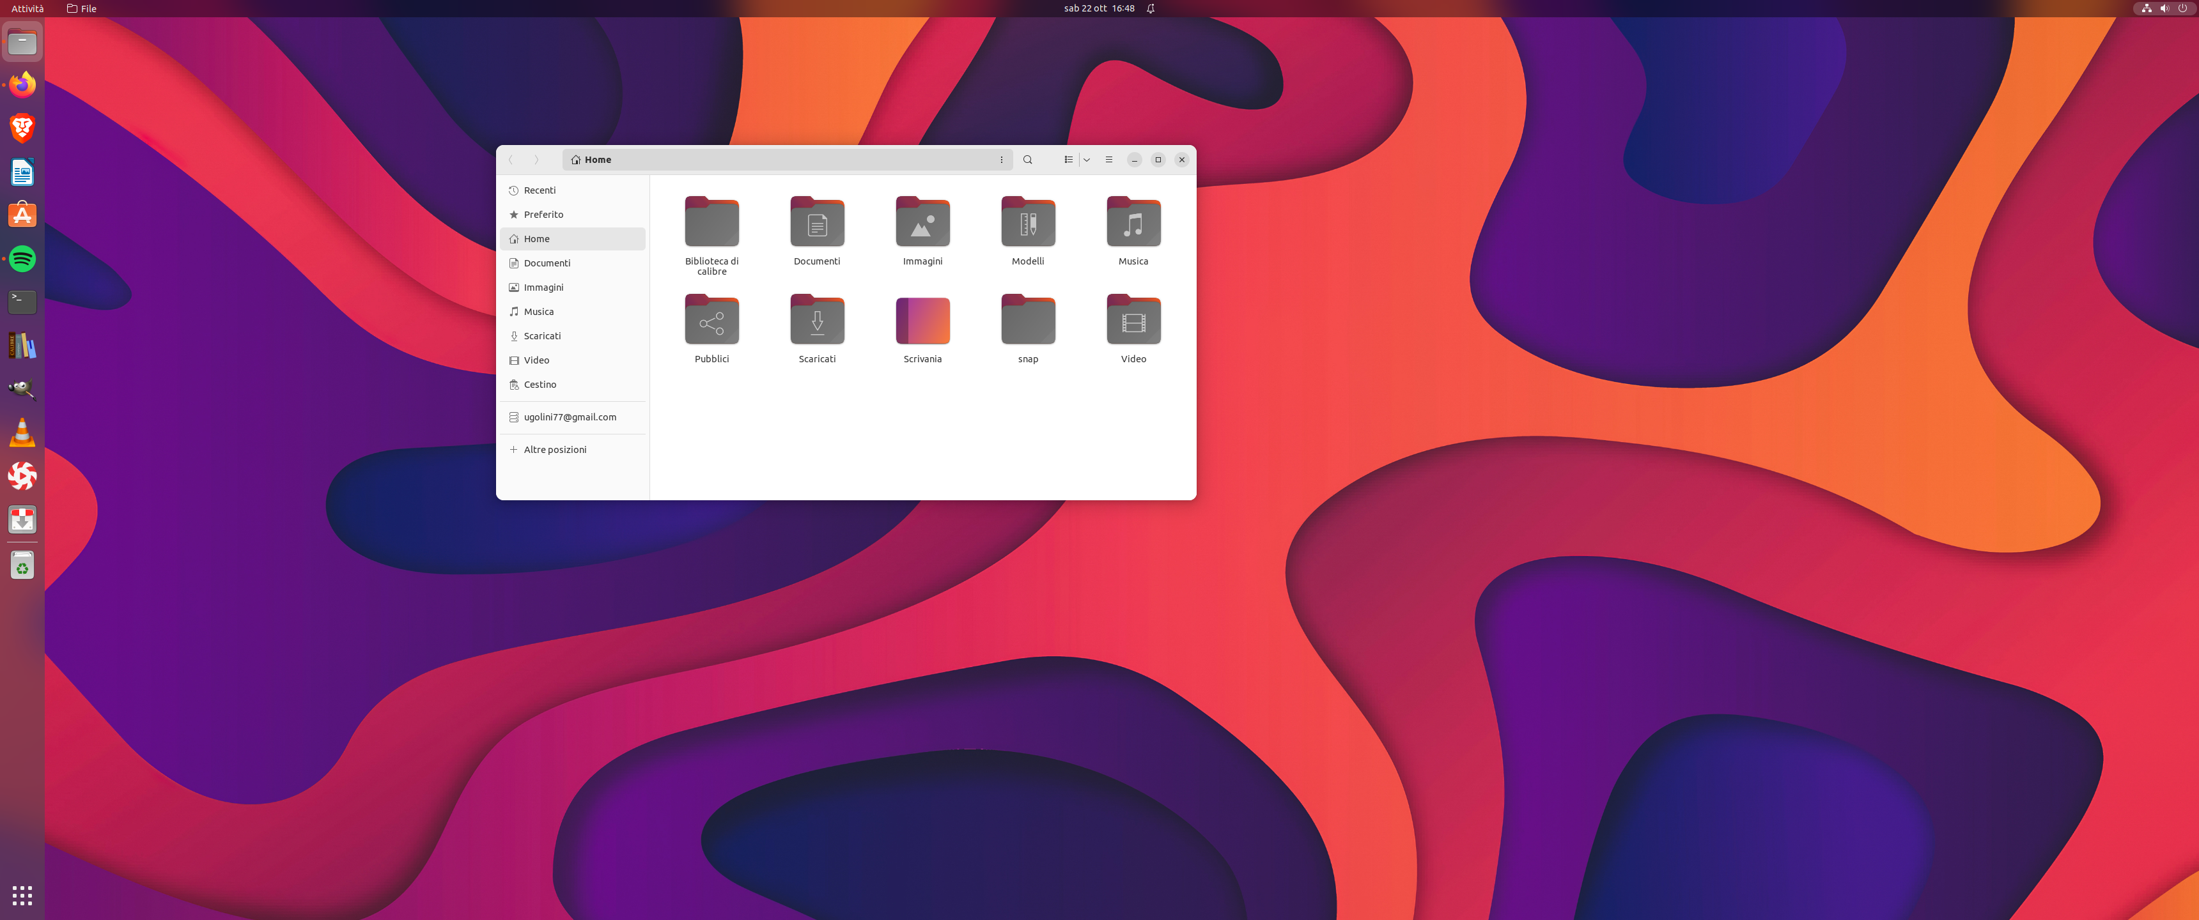Open the hamburger main menu
Screen dimensions: 2199x920
click(1109, 160)
